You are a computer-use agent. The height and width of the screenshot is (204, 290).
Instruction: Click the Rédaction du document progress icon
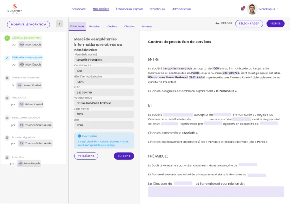(7, 58)
